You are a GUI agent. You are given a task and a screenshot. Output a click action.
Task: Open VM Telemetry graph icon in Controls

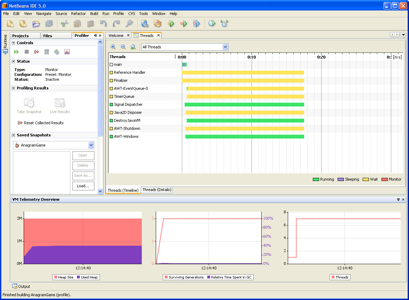point(67,52)
